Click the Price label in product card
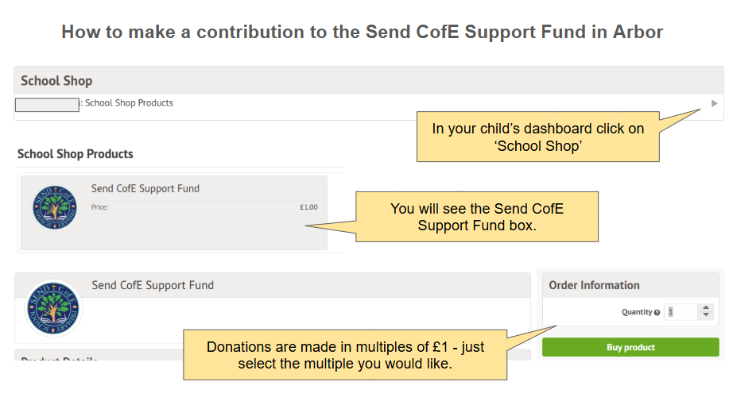This screenshot has width=729, height=405. 100,207
